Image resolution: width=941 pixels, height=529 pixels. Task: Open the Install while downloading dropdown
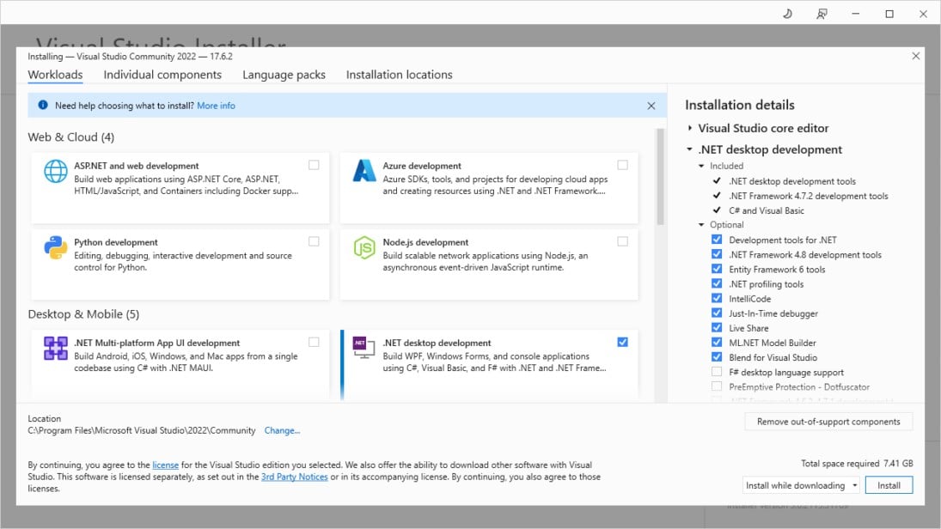click(854, 484)
